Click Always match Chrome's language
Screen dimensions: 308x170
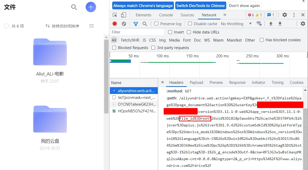143,5
